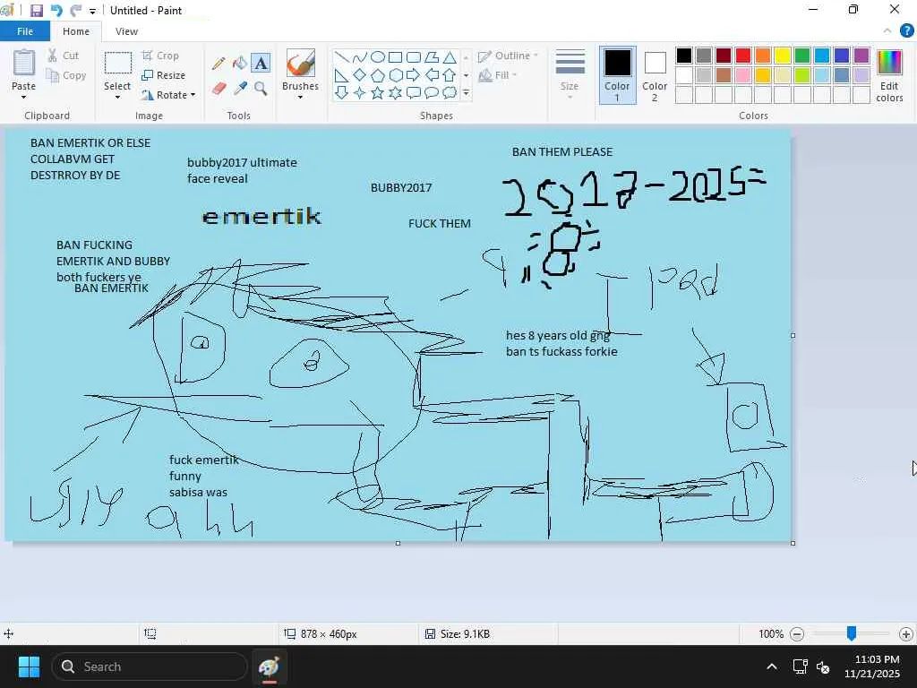Click the Resize button
Viewport: 917px width, 688px height.
(x=164, y=75)
